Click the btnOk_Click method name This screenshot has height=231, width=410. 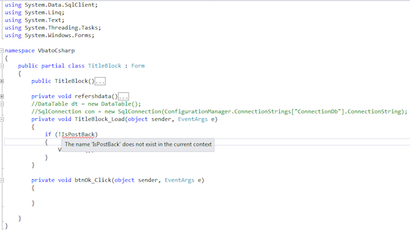[93, 180]
